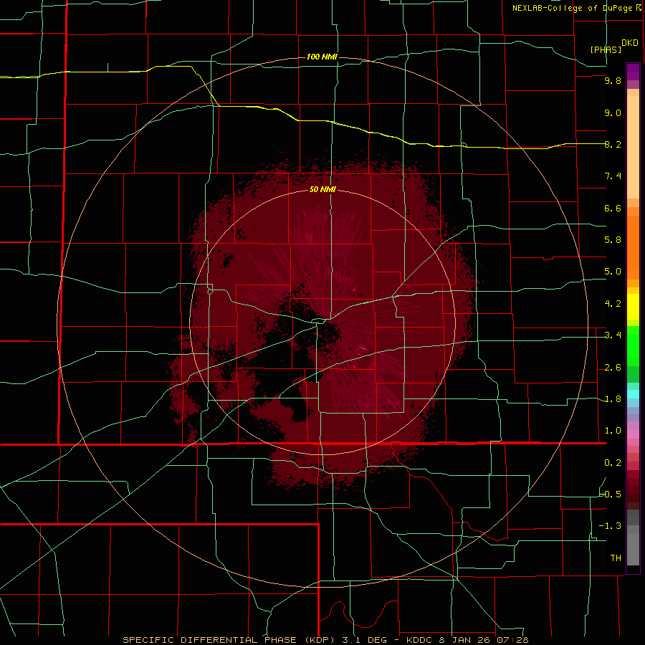The height and width of the screenshot is (645, 645).
Task: Click the 5.8 scale value
Action: pyautogui.click(x=613, y=239)
